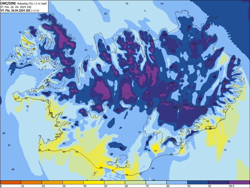The width and height of the screenshot is (250, 188).
Task: Click the 'VT: Fös. 26.04.2024 20Z (+2 h)' line
Action: (x=19, y=11)
